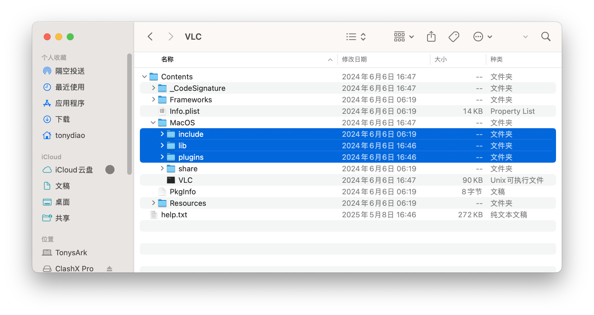This screenshot has width=594, height=315.
Task: Open the more actions ellipsis menu
Action: (482, 37)
